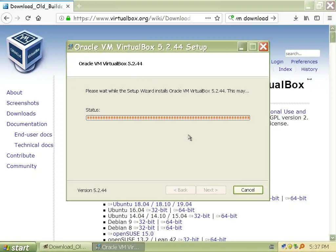336x252 pixels.
Task: Click the Preferences link
Action: [304, 62]
